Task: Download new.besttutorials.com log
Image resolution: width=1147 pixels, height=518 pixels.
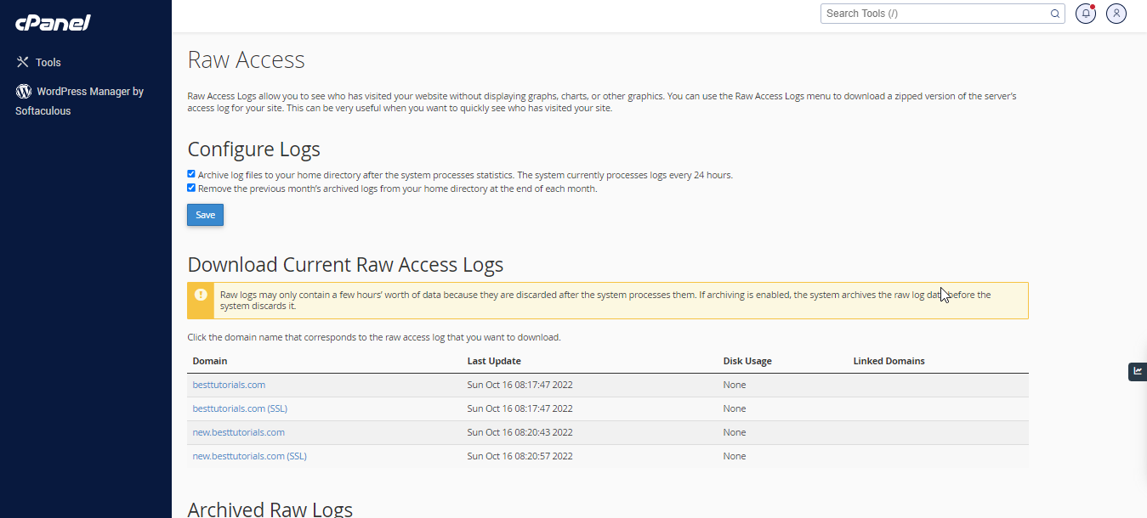Action: coord(239,432)
